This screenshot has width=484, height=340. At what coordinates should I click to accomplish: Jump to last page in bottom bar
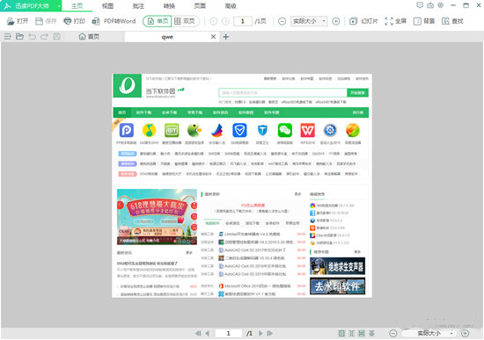coord(270,333)
